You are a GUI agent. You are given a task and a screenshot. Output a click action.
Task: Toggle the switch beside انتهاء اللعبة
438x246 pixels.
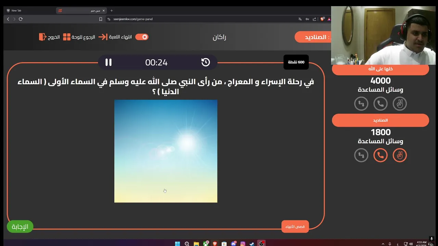coord(142,37)
